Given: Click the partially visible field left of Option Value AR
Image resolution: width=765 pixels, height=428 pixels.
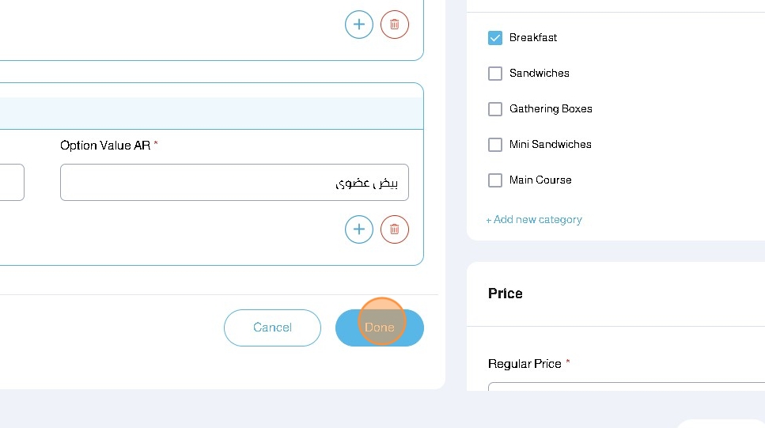Looking at the screenshot, I should 11,183.
